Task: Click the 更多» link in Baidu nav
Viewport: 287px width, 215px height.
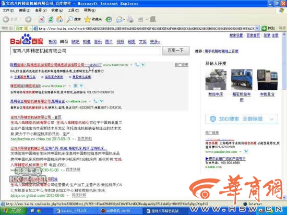Action: [x=155, y=42]
